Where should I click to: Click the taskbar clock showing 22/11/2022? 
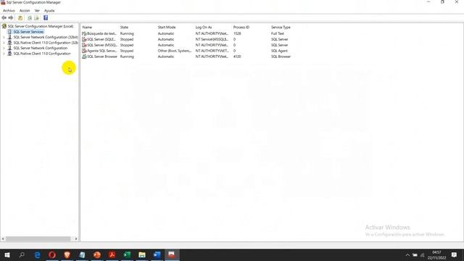coord(436,254)
